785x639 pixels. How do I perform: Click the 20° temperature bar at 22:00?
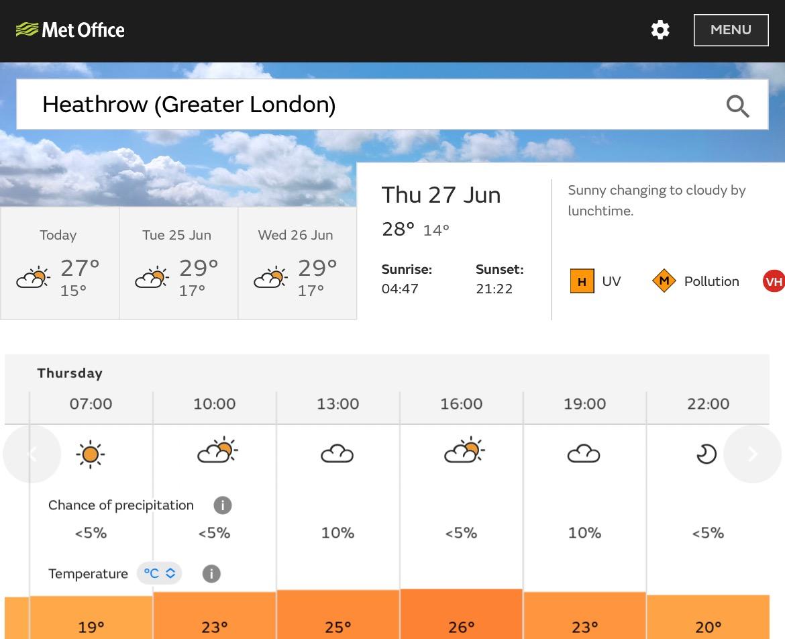pyautogui.click(x=709, y=617)
